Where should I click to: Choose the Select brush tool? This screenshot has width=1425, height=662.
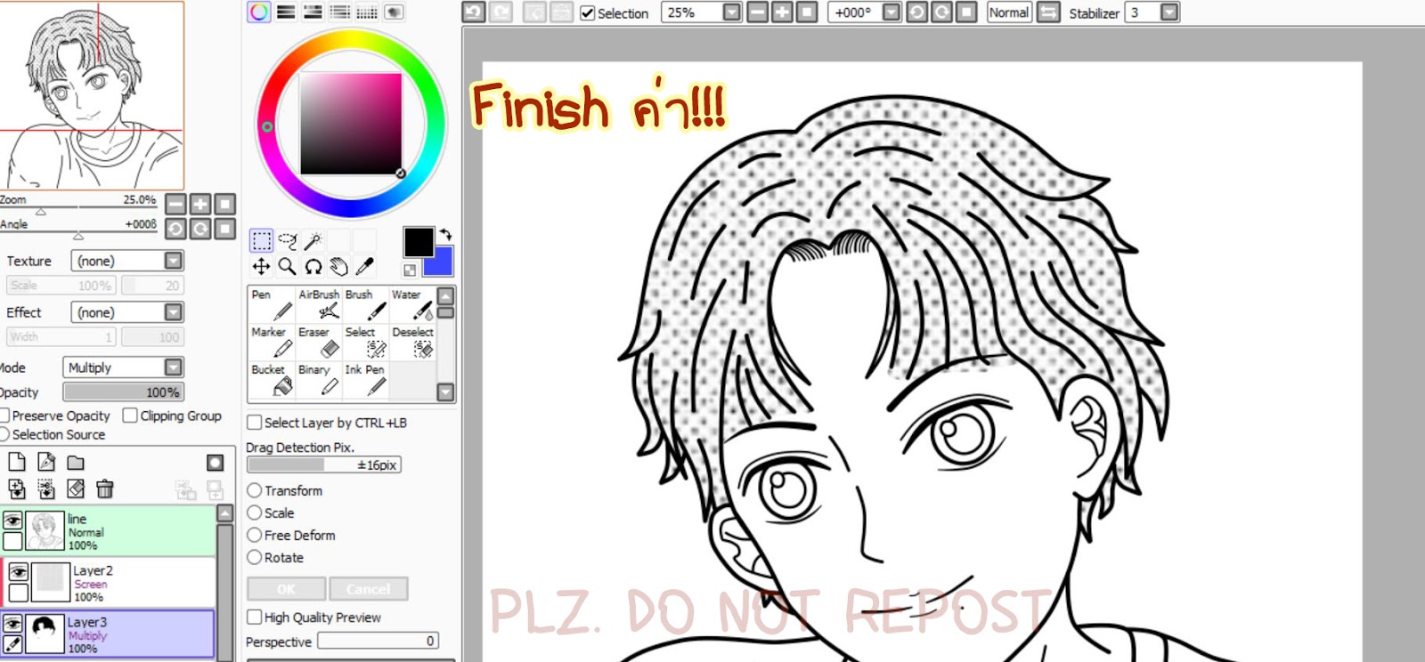coord(366,342)
